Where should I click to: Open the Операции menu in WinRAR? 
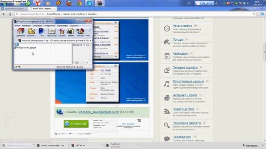click(37, 26)
